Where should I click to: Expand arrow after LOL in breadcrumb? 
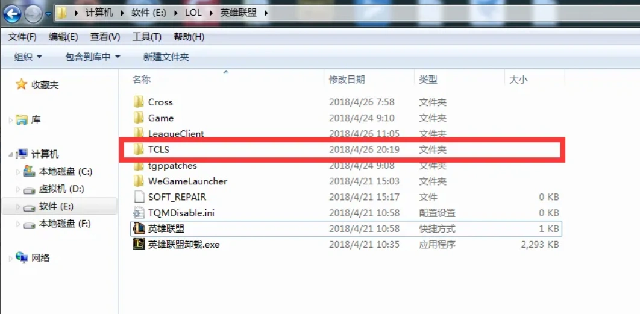click(211, 13)
